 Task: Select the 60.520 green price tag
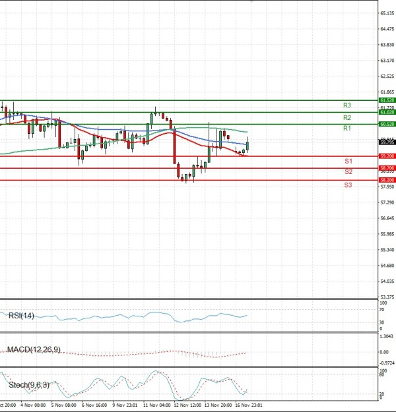pyautogui.click(x=387, y=124)
